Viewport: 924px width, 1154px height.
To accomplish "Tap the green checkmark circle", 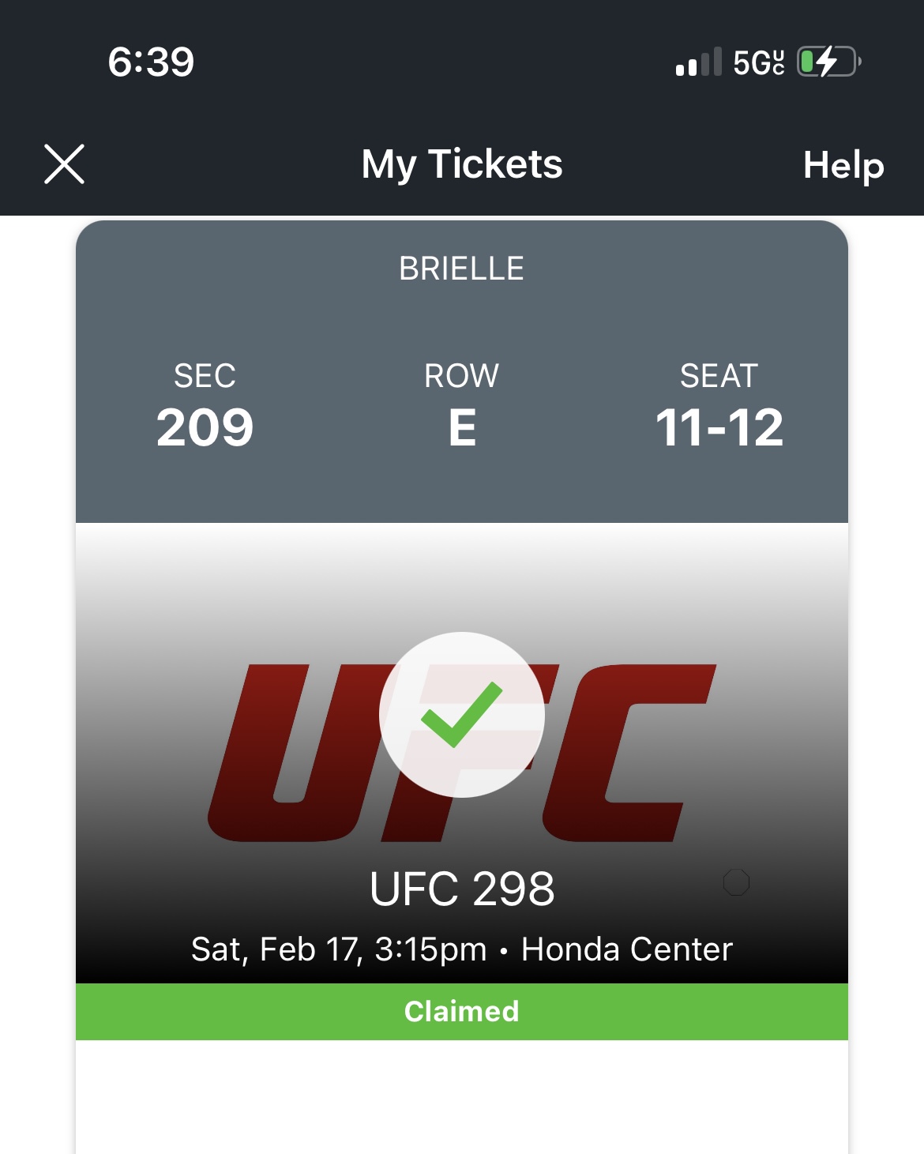I will pyautogui.click(x=462, y=715).
